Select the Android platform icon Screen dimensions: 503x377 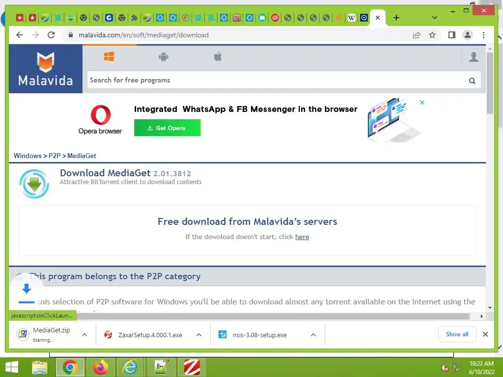164,57
